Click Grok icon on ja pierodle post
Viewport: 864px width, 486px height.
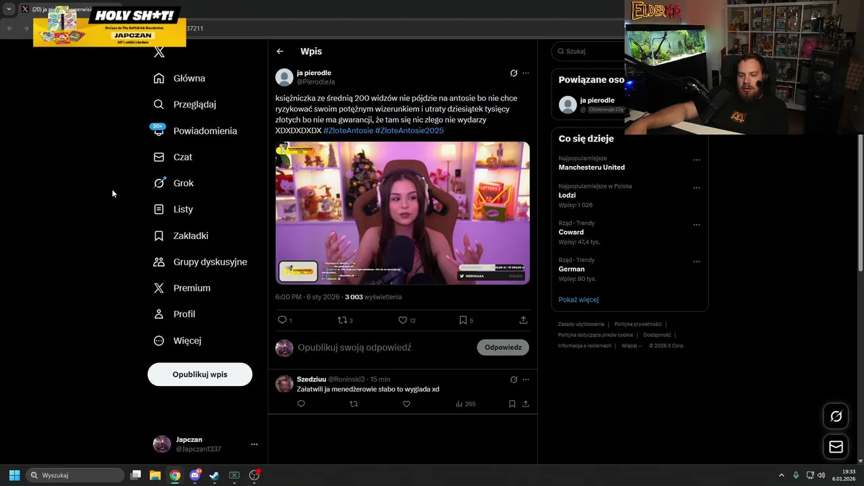(x=514, y=73)
